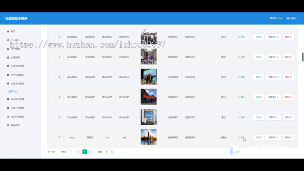Click the 未通过 status cell
Screen dimensions: 304x171
(223, 138)
